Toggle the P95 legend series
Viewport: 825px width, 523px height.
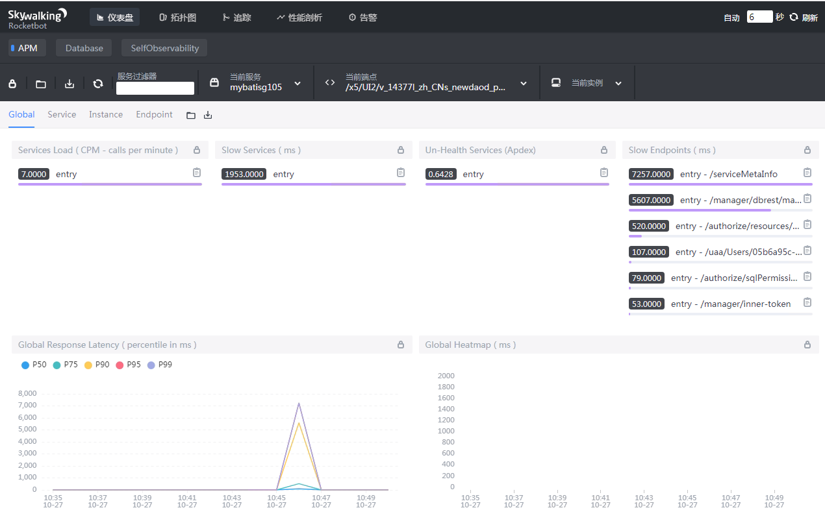128,365
